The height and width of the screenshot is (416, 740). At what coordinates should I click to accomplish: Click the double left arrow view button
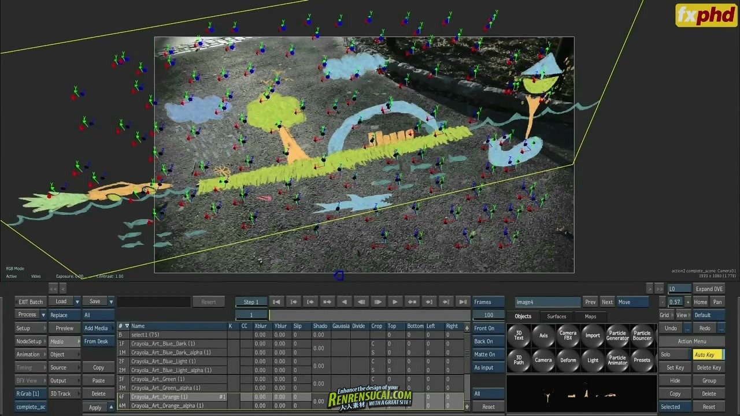pyautogui.click(x=53, y=288)
